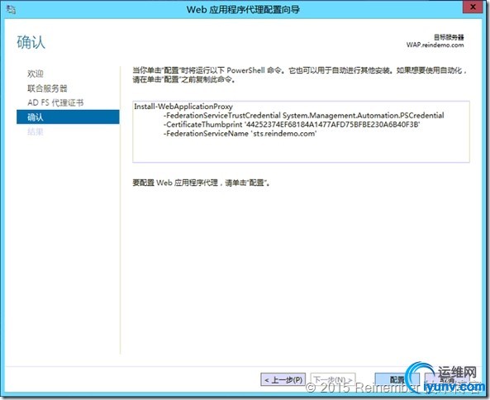The width and height of the screenshot is (490, 400).
Task: Click the WAP.reindemo.com target server text
Action: (435, 45)
